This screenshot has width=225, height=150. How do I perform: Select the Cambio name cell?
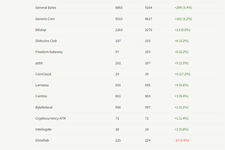41,96
